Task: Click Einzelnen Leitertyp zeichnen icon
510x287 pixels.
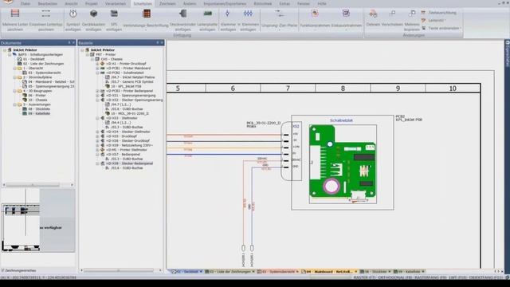Action: pyautogui.click(x=46, y=14)
